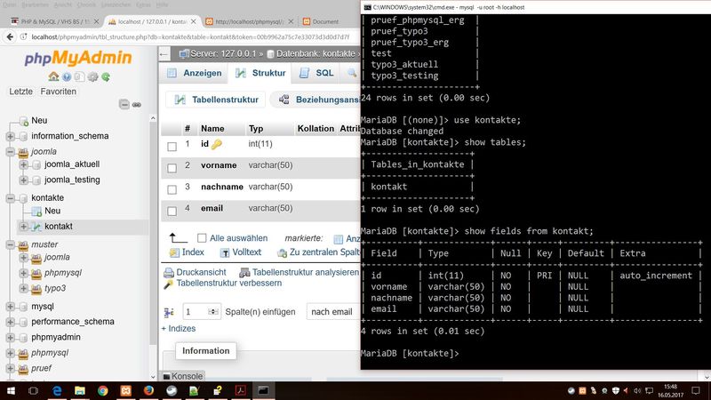Click the Druckansicht link
711x400 pixels.
click(201, 272)
